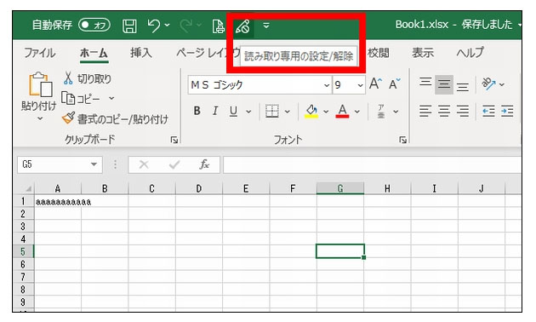Select column C header
The height and width of the screenshot is (322, 536).
click(x=151, y=188)
